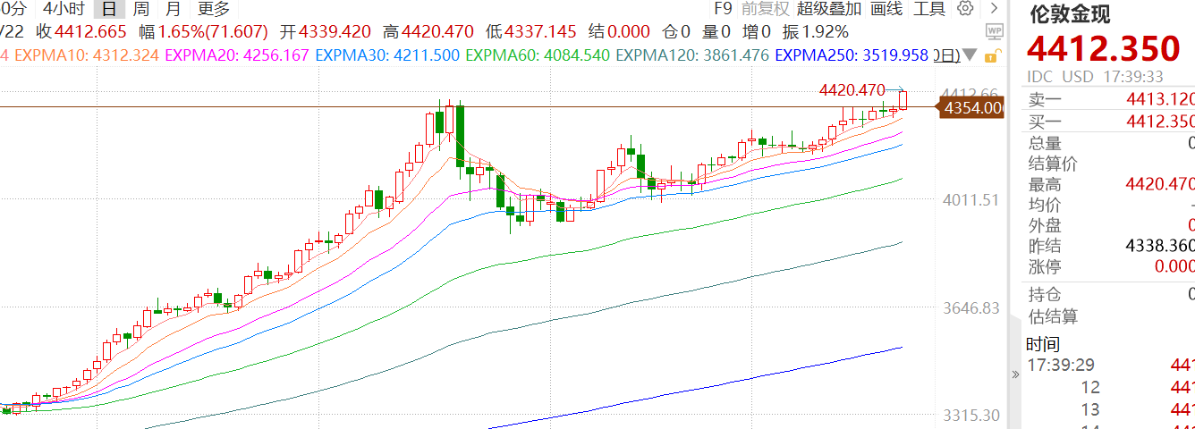The width and height of the screenshot is (1195, 429).
Task: Click the EXPMA30: 4211.500 label
Action: click(387, 55)
